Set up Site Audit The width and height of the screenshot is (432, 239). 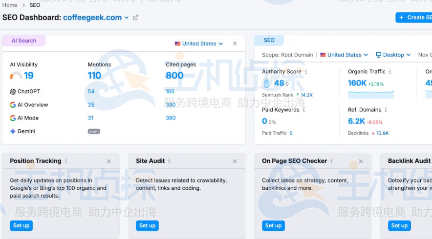point(147,225)
